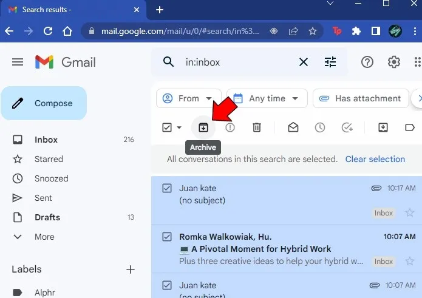Report selected conversations as spam
The image size is (422, 298).
[x=230, y=127]
